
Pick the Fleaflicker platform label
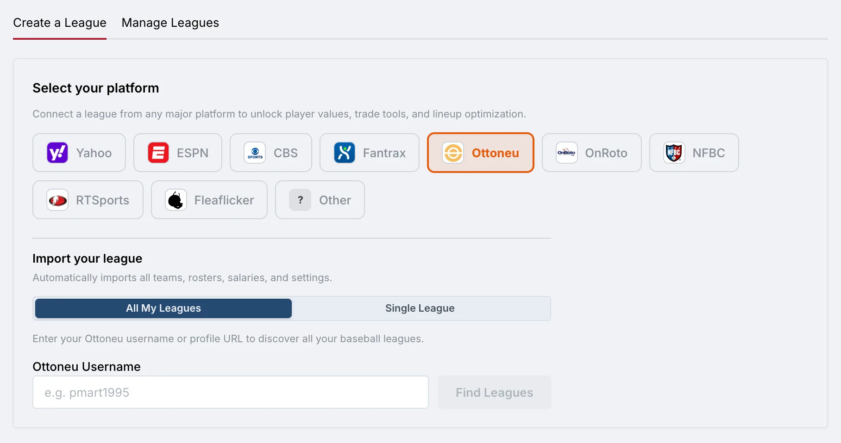pos(224,200)
